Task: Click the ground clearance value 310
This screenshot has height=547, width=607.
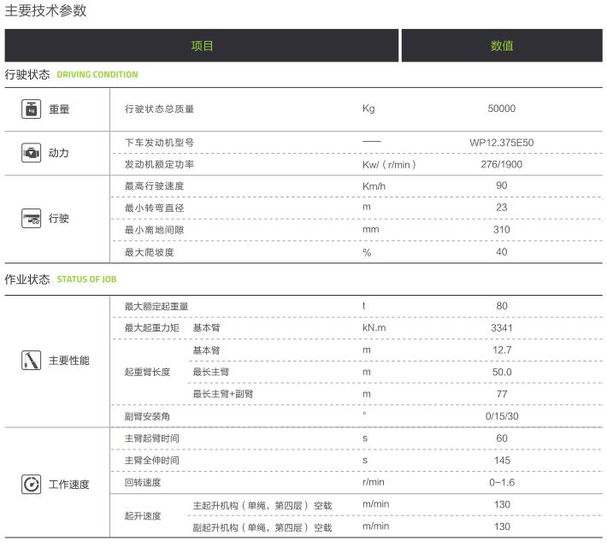Action: click(501, 230)
